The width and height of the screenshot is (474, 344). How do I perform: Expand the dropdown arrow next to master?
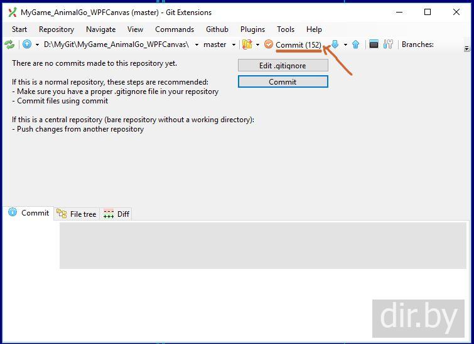(234, 44)
